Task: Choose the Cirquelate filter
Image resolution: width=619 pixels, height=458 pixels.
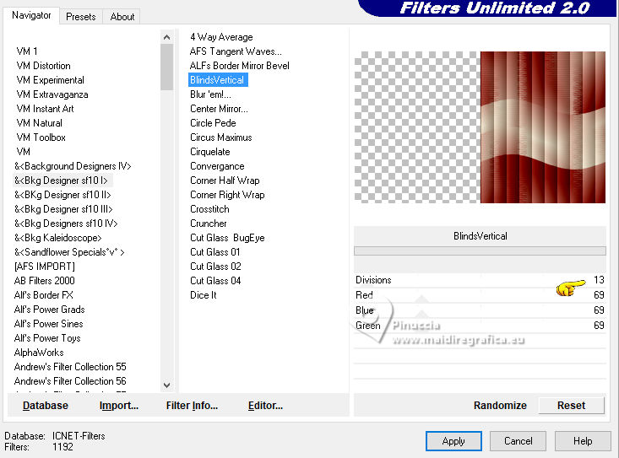Action: (210, 152)
